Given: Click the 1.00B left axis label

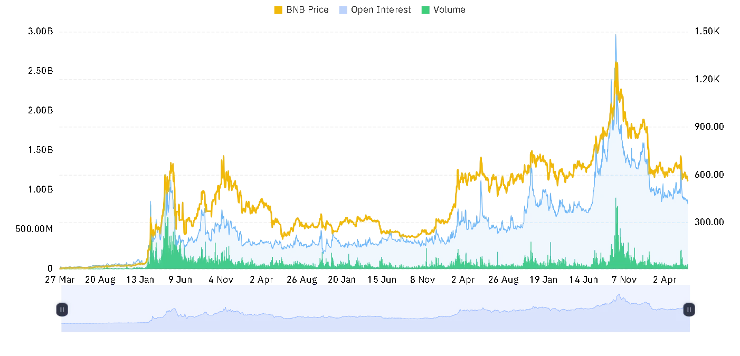Looking at the screenshot, I should click(41, 189).
